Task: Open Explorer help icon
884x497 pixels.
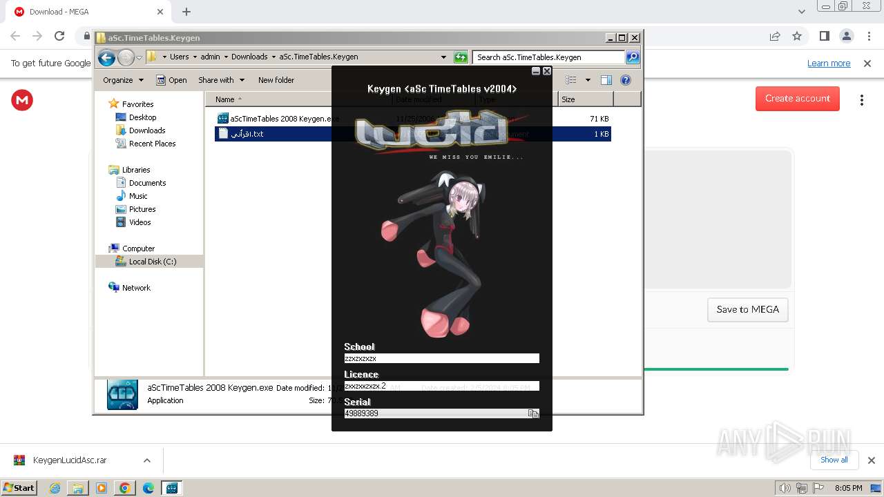Action: tap(626, 80)
